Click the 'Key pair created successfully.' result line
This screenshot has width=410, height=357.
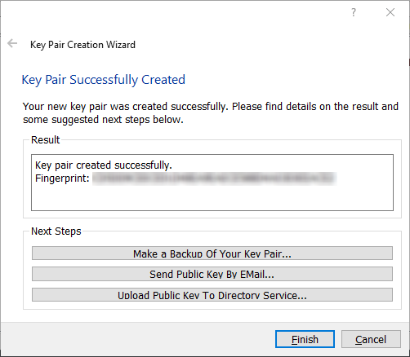coord(104,165)
